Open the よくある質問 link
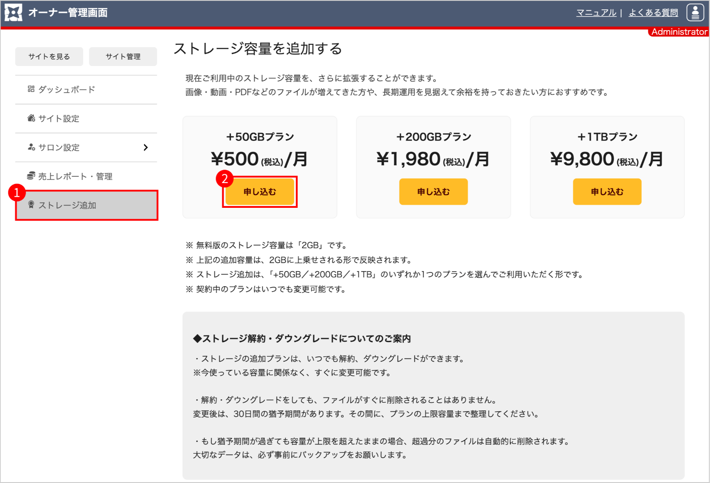 (x=653, y=13)
